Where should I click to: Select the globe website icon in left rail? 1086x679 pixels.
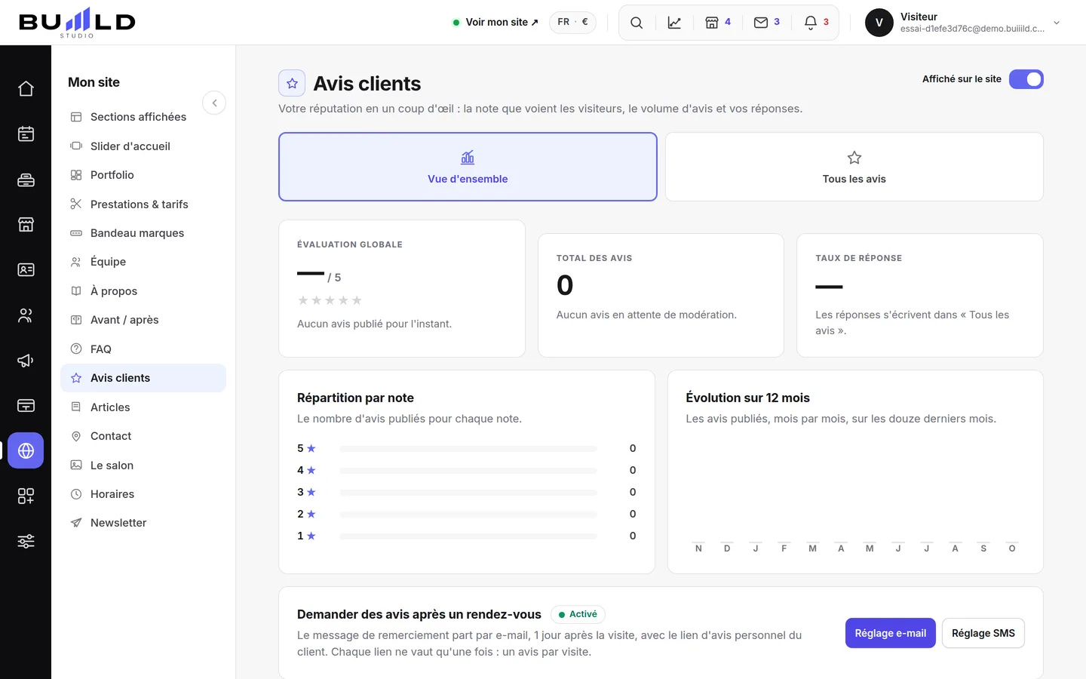26,450
